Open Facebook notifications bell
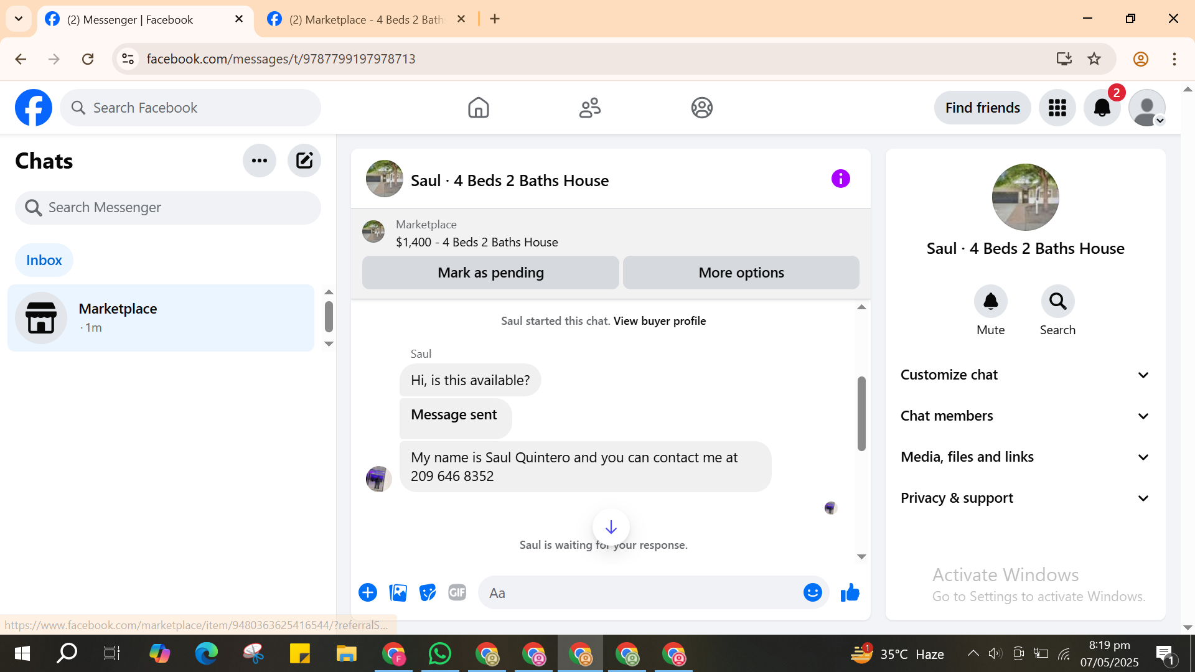This screenshot has width=1195, height=672. pyautogui.click(x=1102, y=108)
